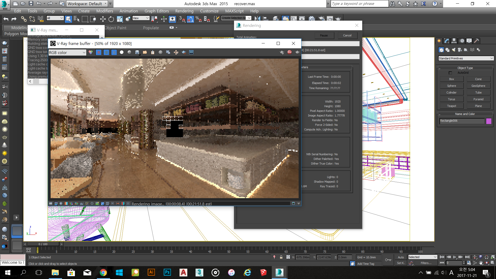Copy the render to the clipboard
This screenshot has height=279, width=496.
(x=153, y=52)
